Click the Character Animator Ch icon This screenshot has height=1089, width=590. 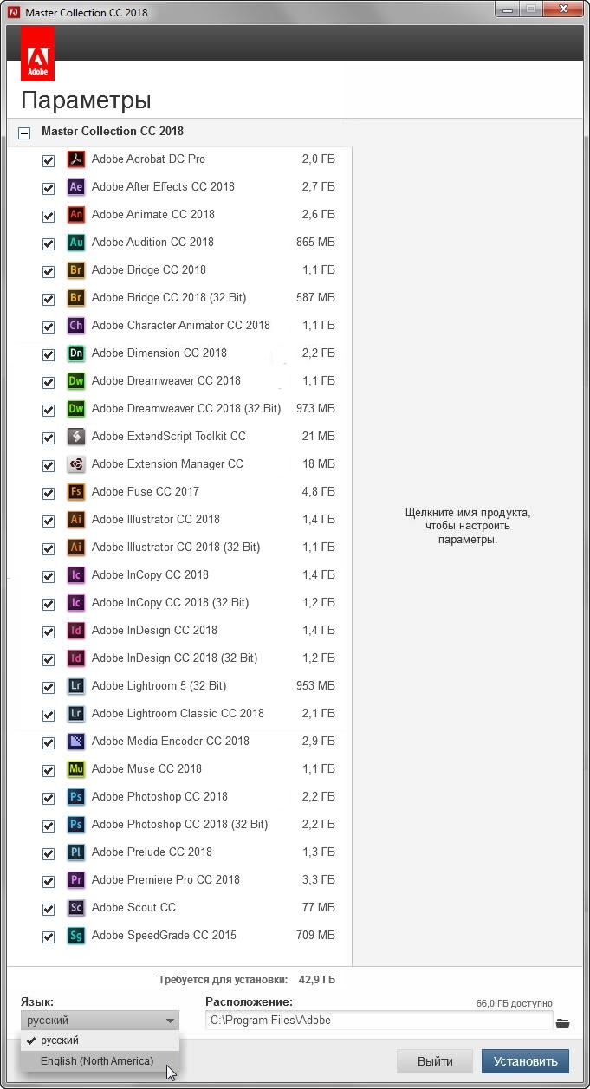(76, 326)
